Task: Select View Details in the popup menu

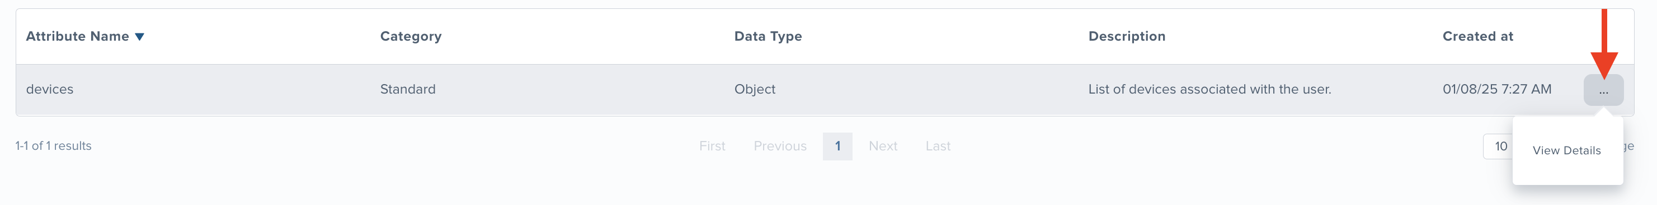Action: (1566, 150)
